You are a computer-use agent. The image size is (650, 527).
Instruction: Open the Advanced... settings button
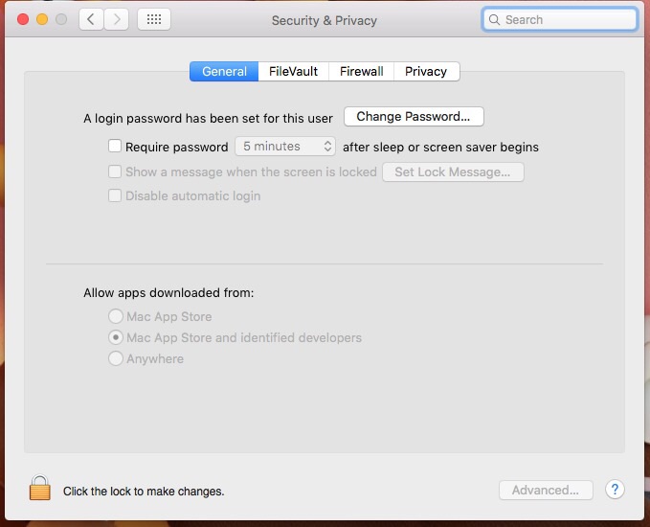pyautogui.click(x=546, y=490)
